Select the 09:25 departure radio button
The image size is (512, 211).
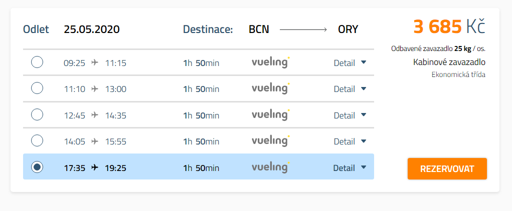pos(37,62)
